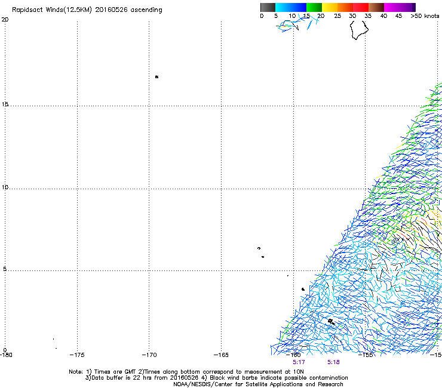Click the 15 latitude axis label at left
The image size is (442, 388).
tap(5, 104)
